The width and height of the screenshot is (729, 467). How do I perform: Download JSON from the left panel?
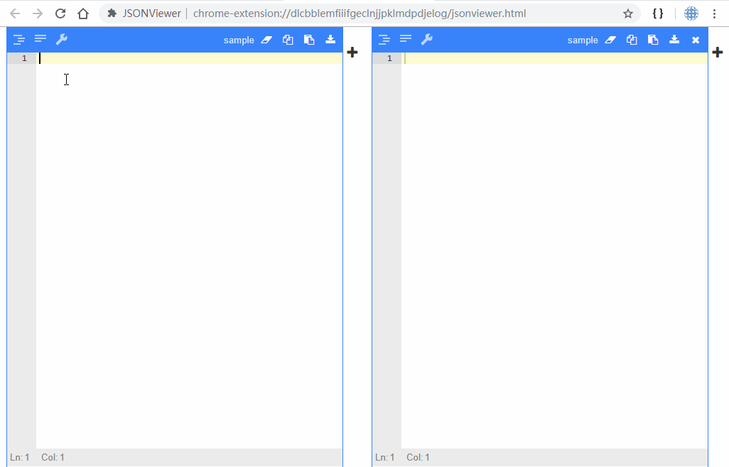[x=330, y=40]
